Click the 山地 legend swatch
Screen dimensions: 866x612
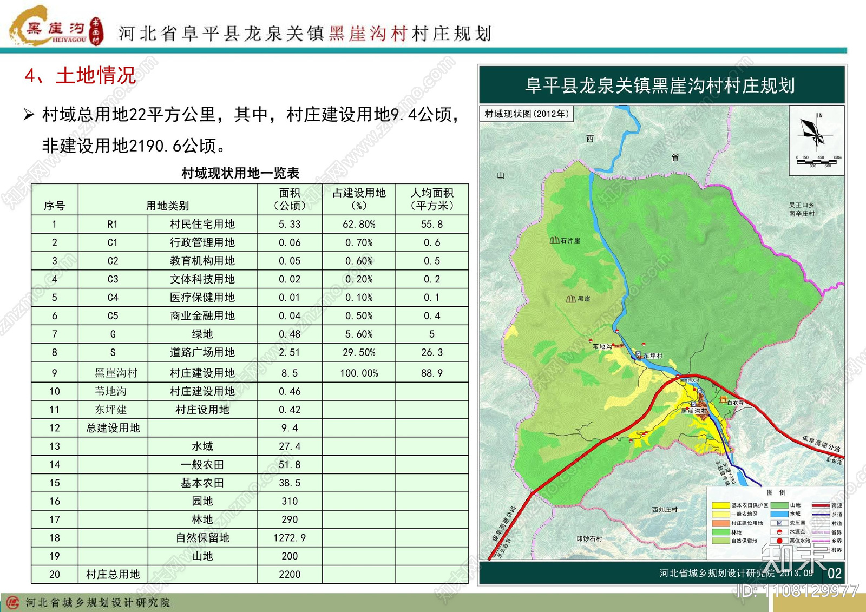779,505
